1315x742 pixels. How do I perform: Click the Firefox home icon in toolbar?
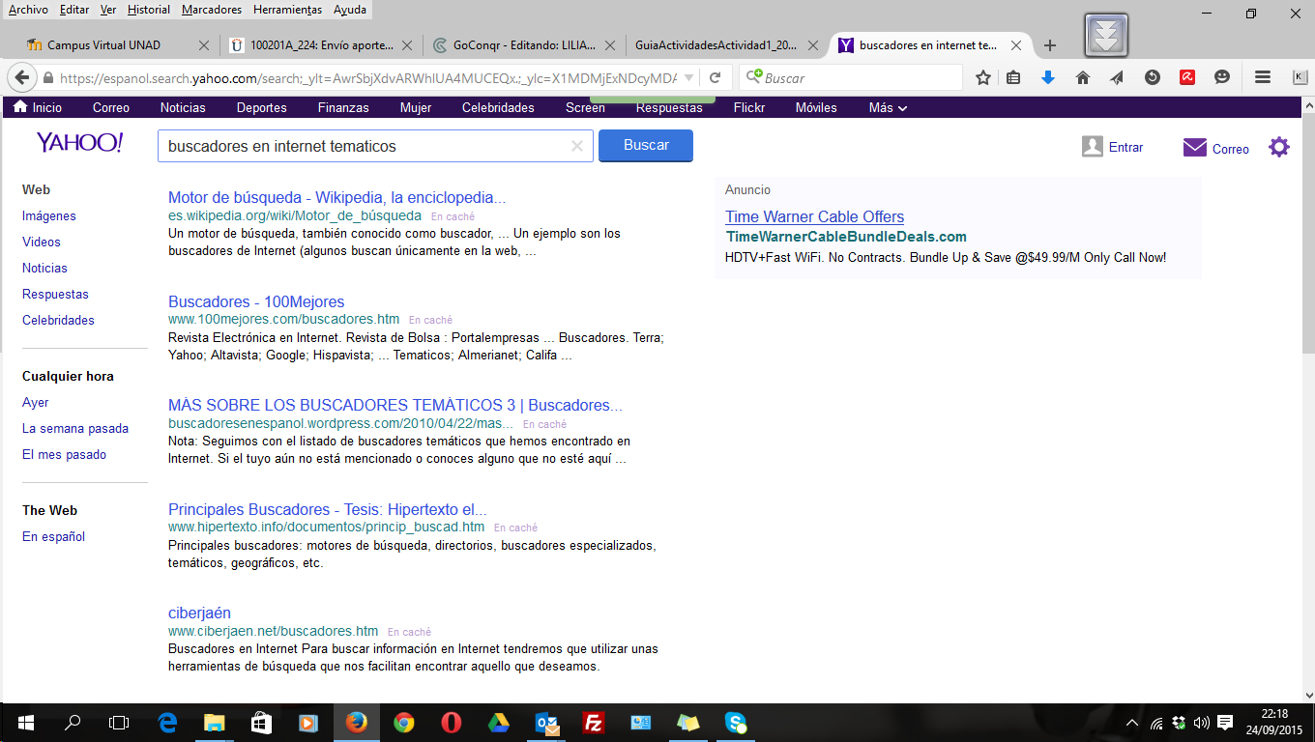coord(1083,78)
